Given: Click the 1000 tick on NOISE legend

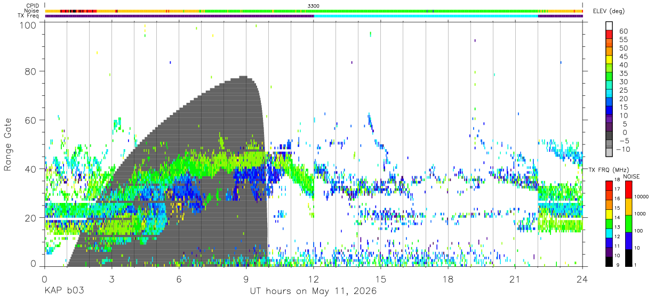Looking at the screenshot, I should point(640,214).
